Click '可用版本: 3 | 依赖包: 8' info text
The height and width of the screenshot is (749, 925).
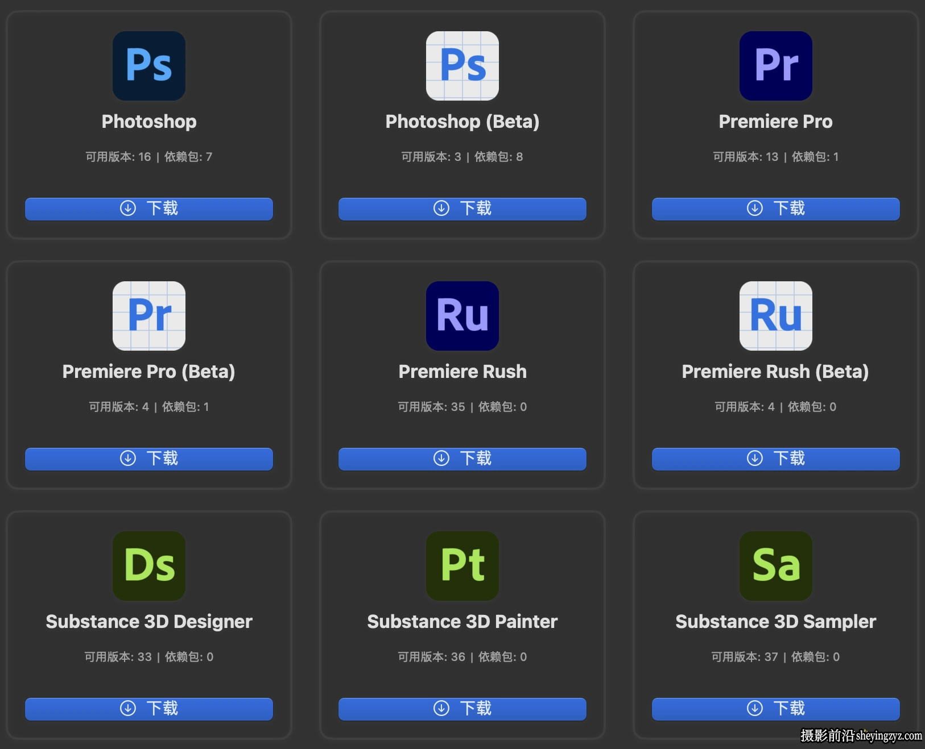tap(462, 157)
